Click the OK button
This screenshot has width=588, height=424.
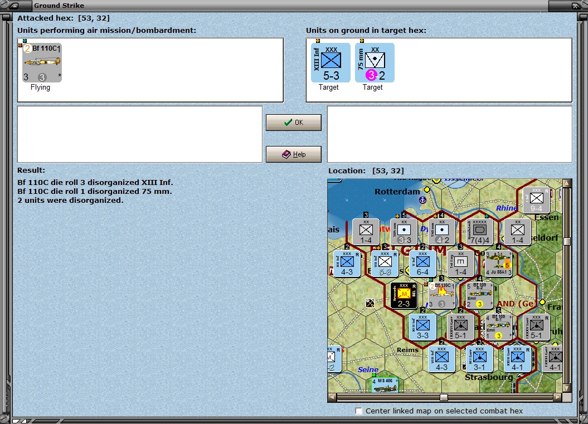[x=293, y=123]
